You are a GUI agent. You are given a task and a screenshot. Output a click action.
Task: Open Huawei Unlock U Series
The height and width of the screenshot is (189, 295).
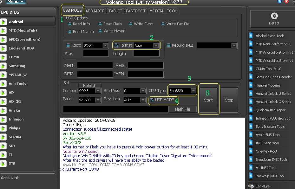pos(273,94)
